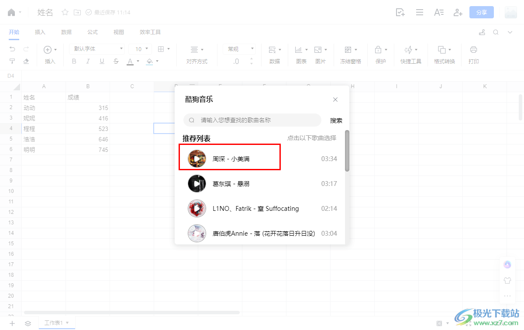Open the 图片 image dropdown
This screenshot has height=330, width=524.
point(321,55)
